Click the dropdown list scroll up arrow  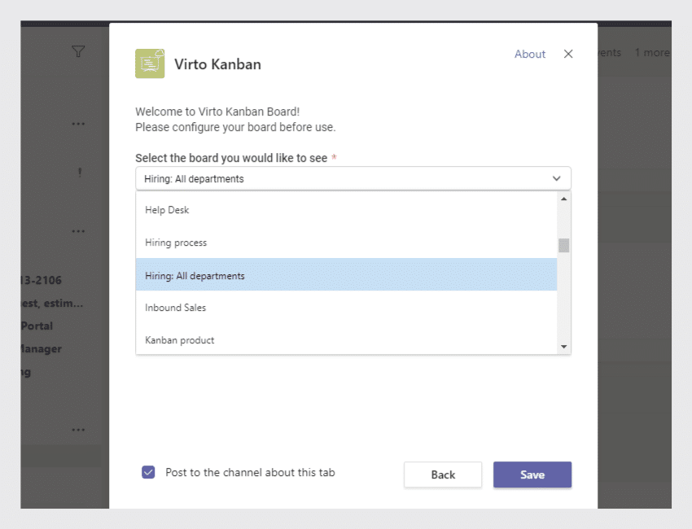coord(563,199)
